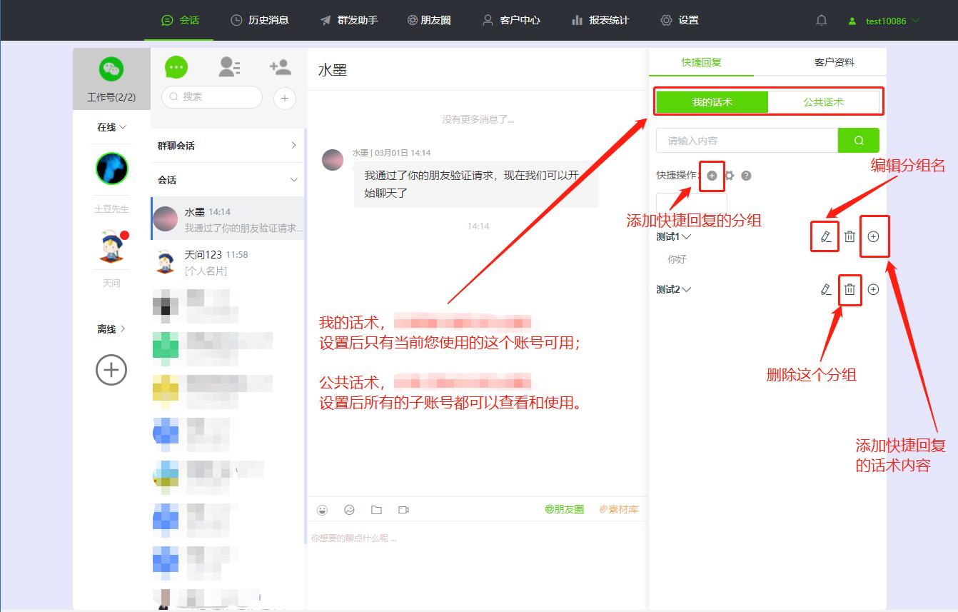This screenshot has width=958, height=612.
Task: Start a video with the camera icon
Action: [403, 509]
